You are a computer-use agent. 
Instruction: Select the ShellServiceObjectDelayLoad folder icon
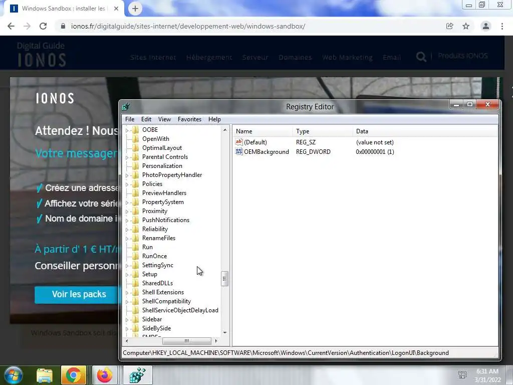click(135, 310)
